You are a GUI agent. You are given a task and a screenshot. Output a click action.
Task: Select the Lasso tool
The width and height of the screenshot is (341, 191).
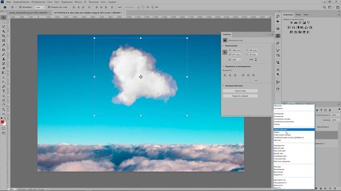[4, 27]
